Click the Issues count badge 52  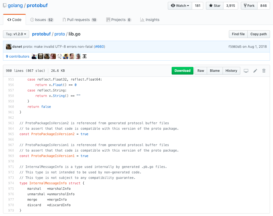50,20
